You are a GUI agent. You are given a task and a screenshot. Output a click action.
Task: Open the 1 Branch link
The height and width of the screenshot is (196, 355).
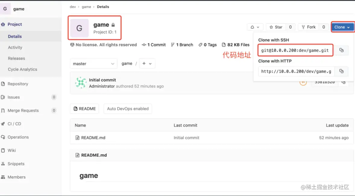coord(182,45)
